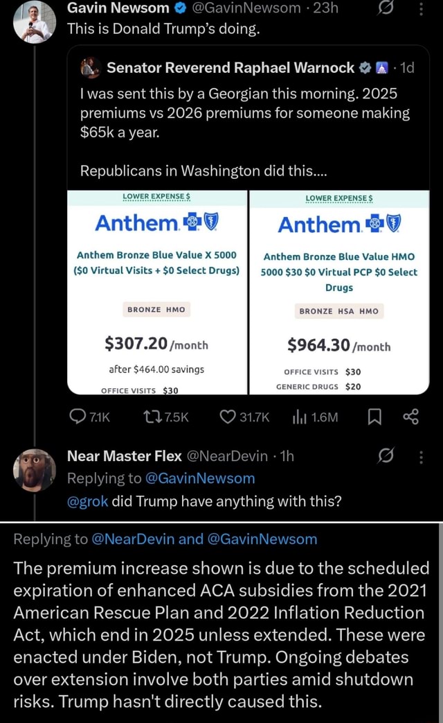Click the crossed-circle icon on NearDevin's reply

coord(386,456)
